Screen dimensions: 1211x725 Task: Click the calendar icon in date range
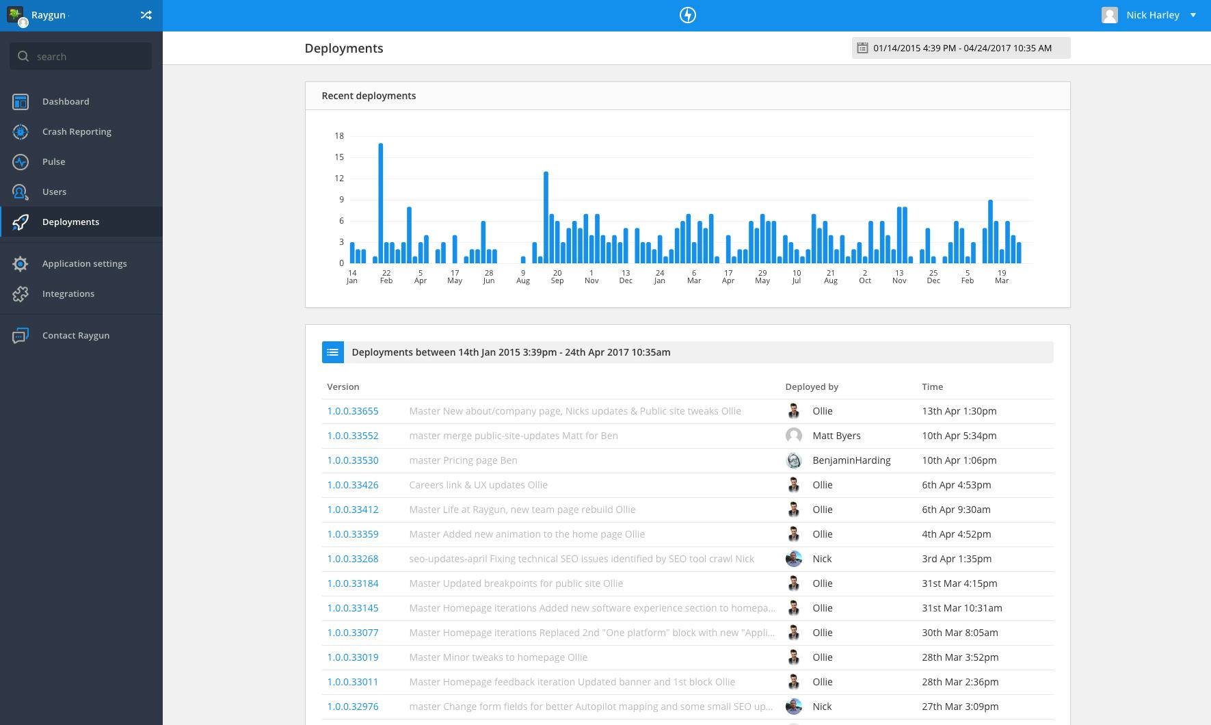862,48
